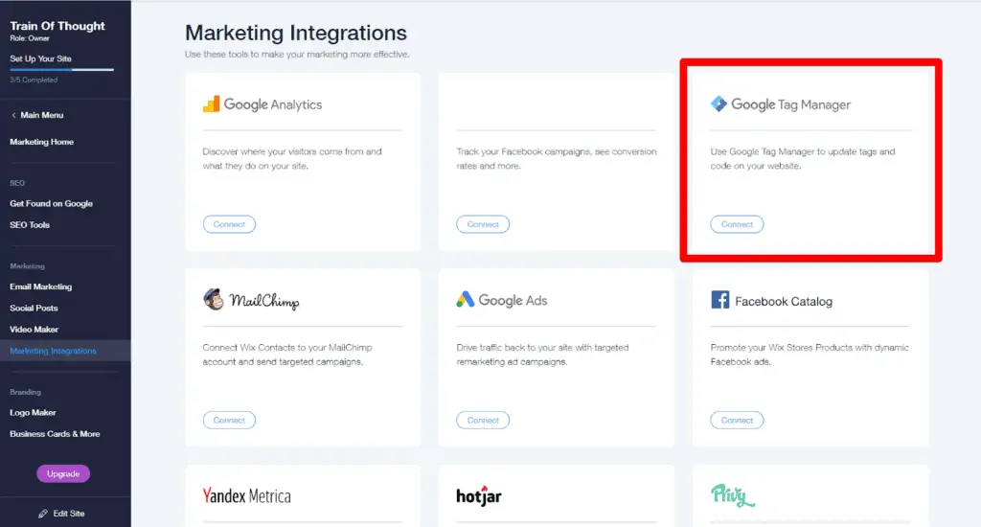The image size is (981, 527).
Task: Click the MailChimp description text
Action: pyautogui.click(x=287, y=355)
